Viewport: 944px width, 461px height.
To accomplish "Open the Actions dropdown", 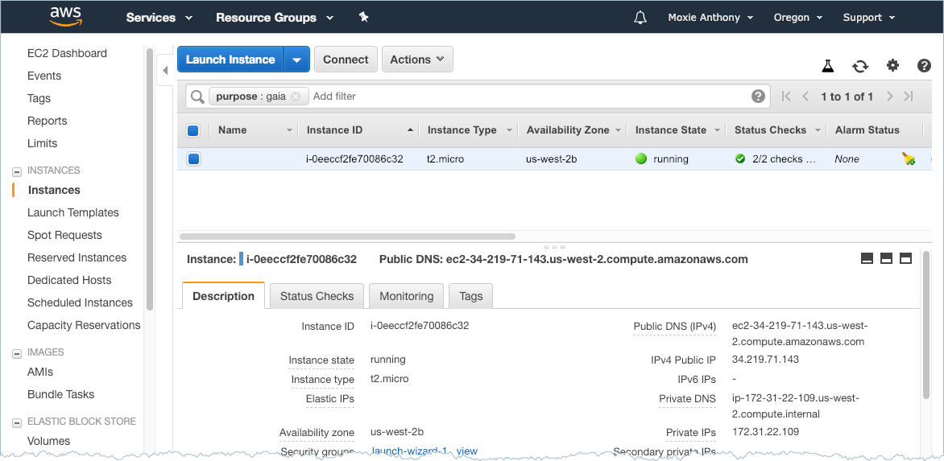I will [x=417, y=60].
